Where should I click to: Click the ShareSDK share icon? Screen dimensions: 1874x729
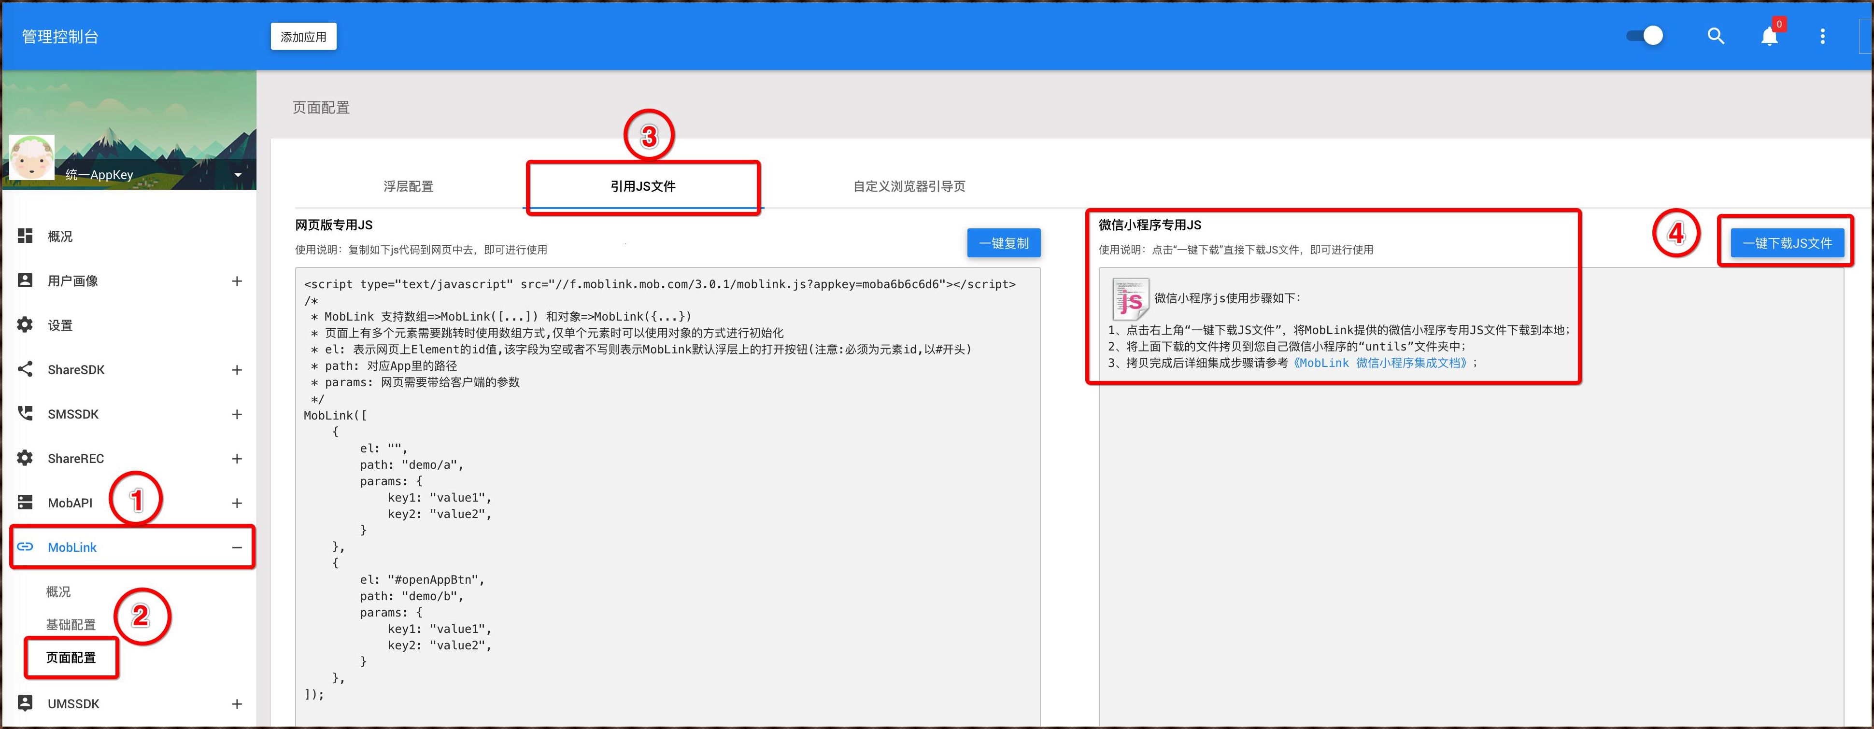pos(26,369)
